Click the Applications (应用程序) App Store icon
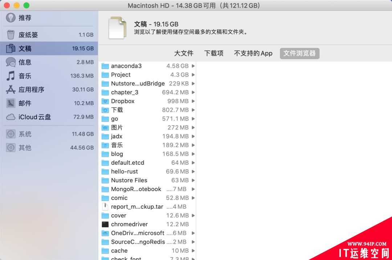 pyautogui.click(x=11, y=90)
